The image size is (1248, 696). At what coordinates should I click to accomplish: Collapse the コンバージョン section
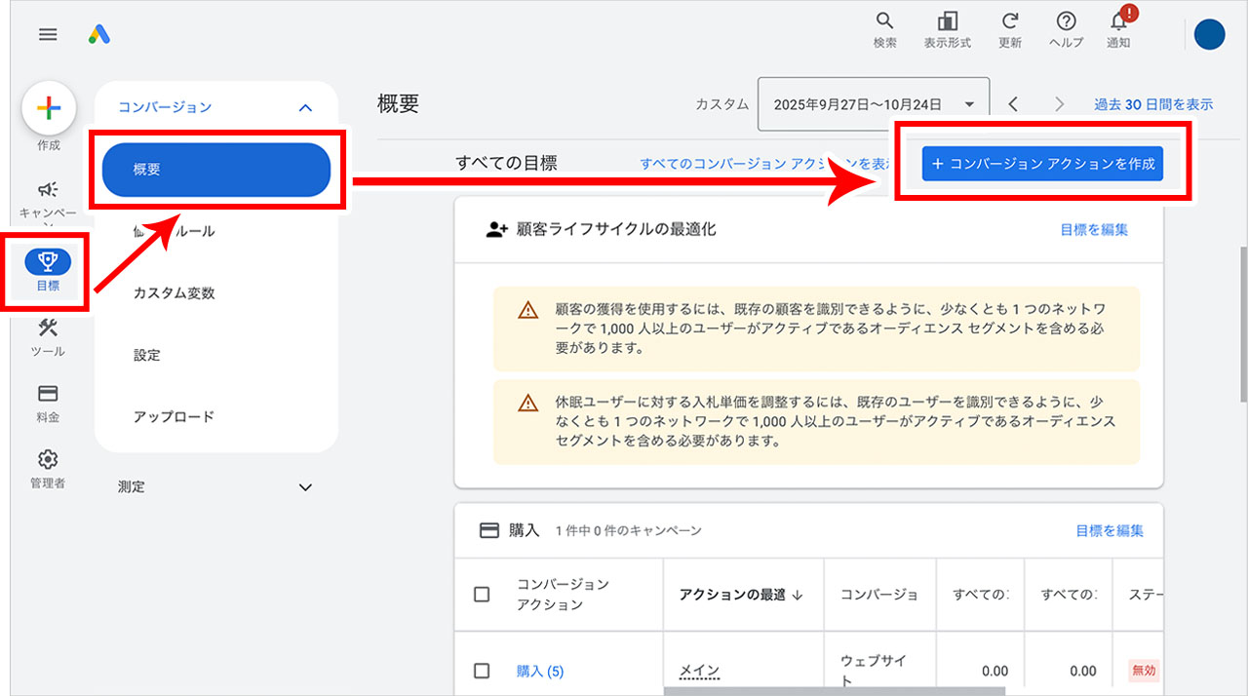click(x=306, y=106)
